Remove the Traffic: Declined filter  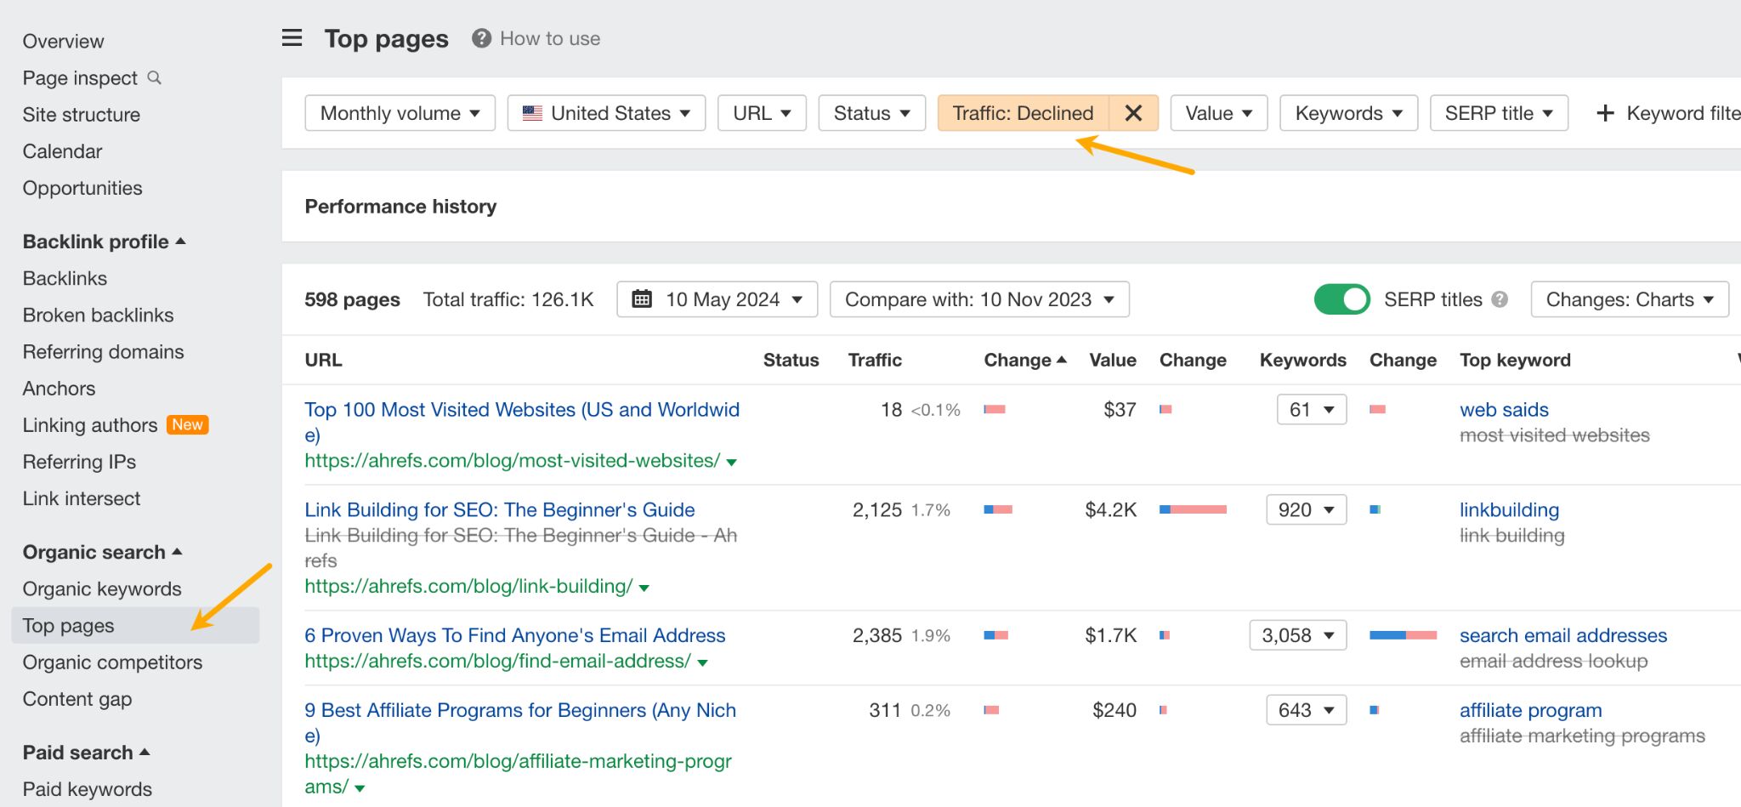point(1134,112)
